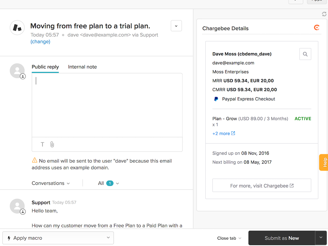Select the Public reply tab
The image size is (328, 246).
click(x=45, y=67)
